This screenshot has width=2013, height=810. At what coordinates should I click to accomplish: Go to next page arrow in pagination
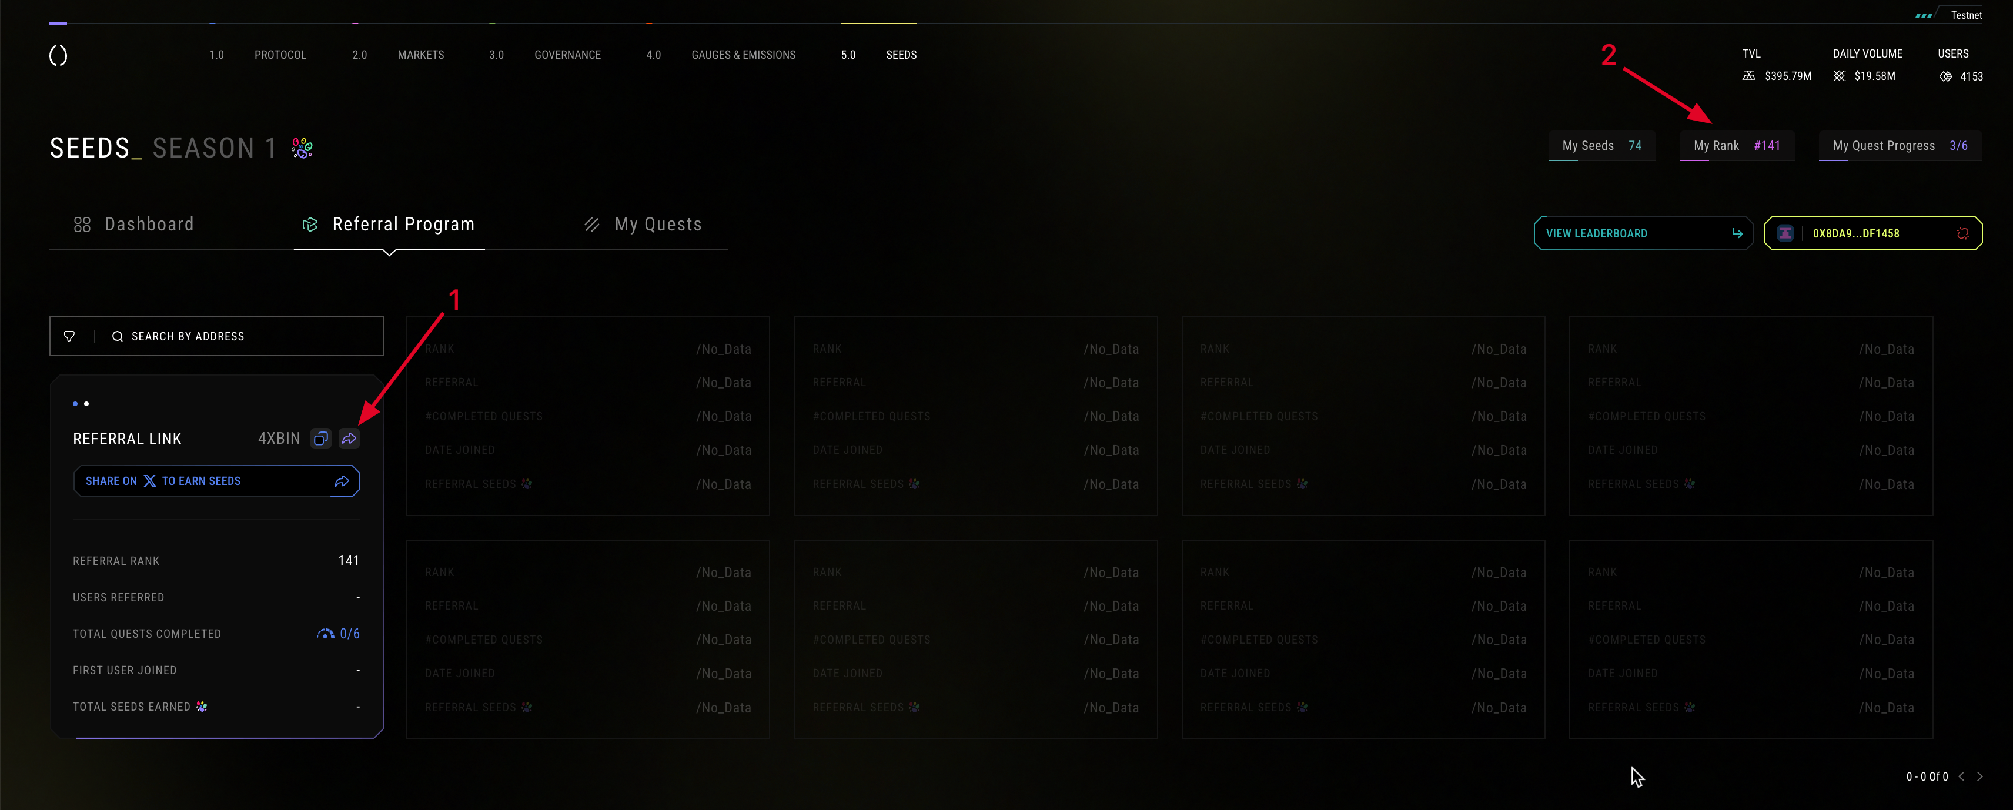coord(1979,776)
